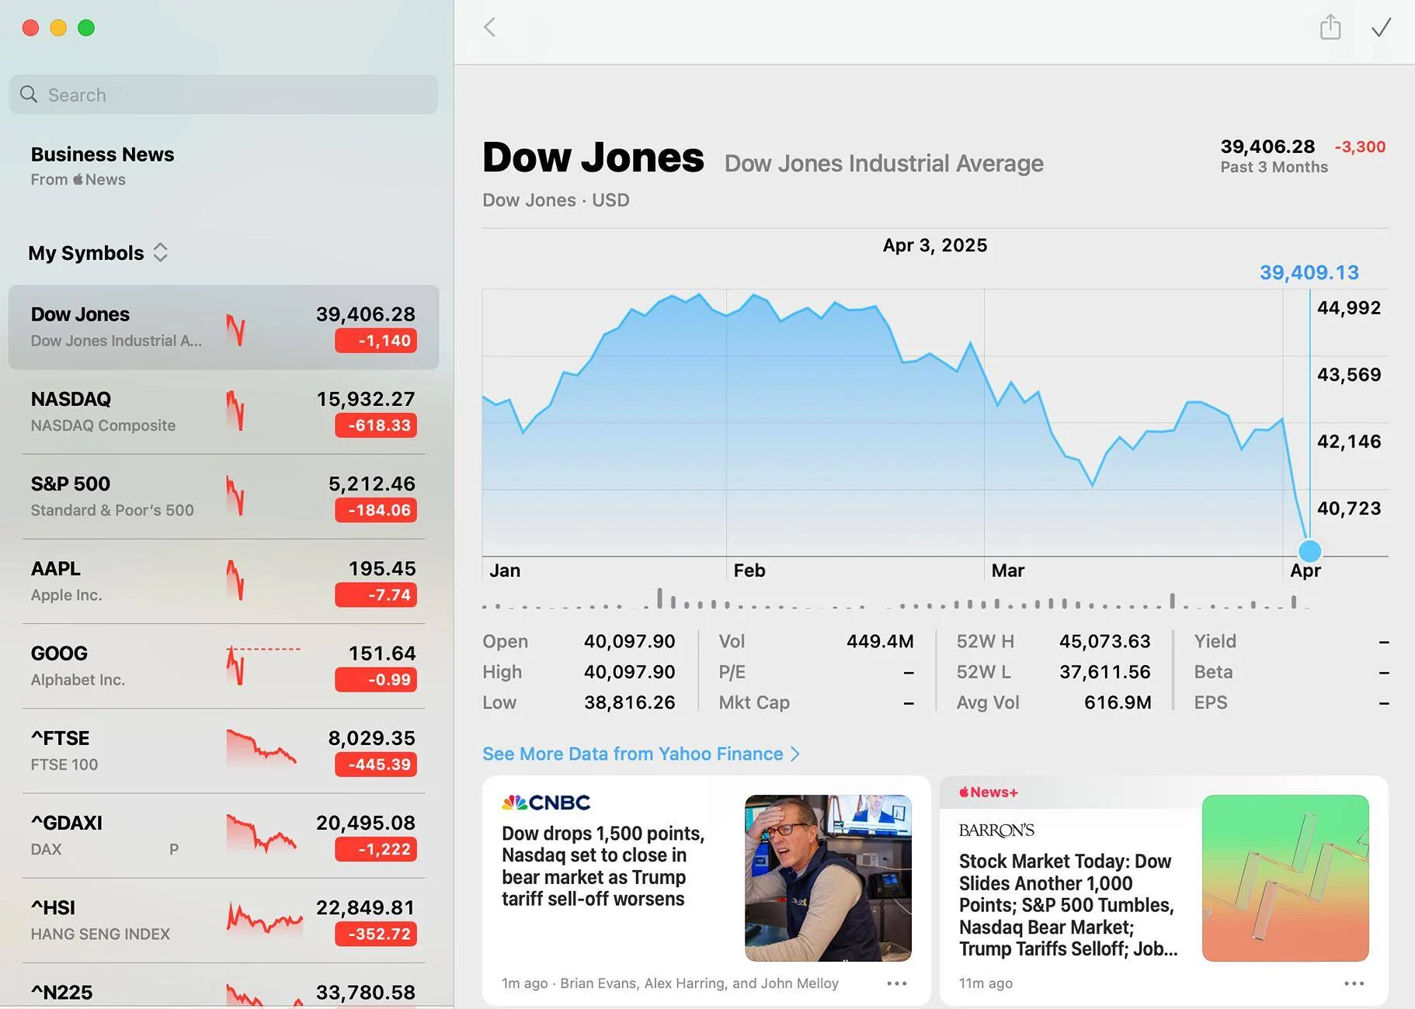Screen dimensions: 1415x1009
Task: Go back using the left chevron
Action: pos(489,27)
